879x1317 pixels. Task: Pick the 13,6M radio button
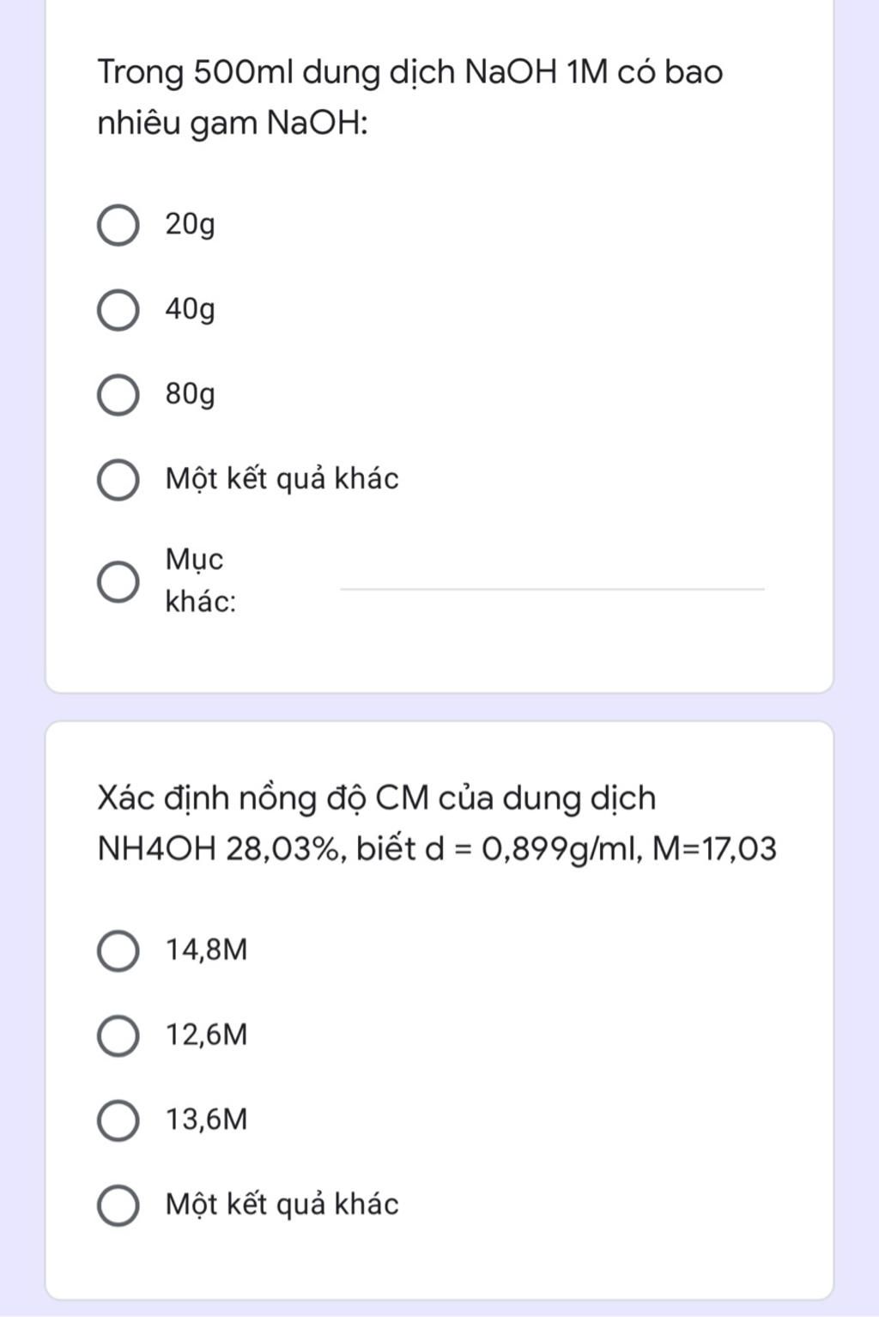[x=118, y=1120]
